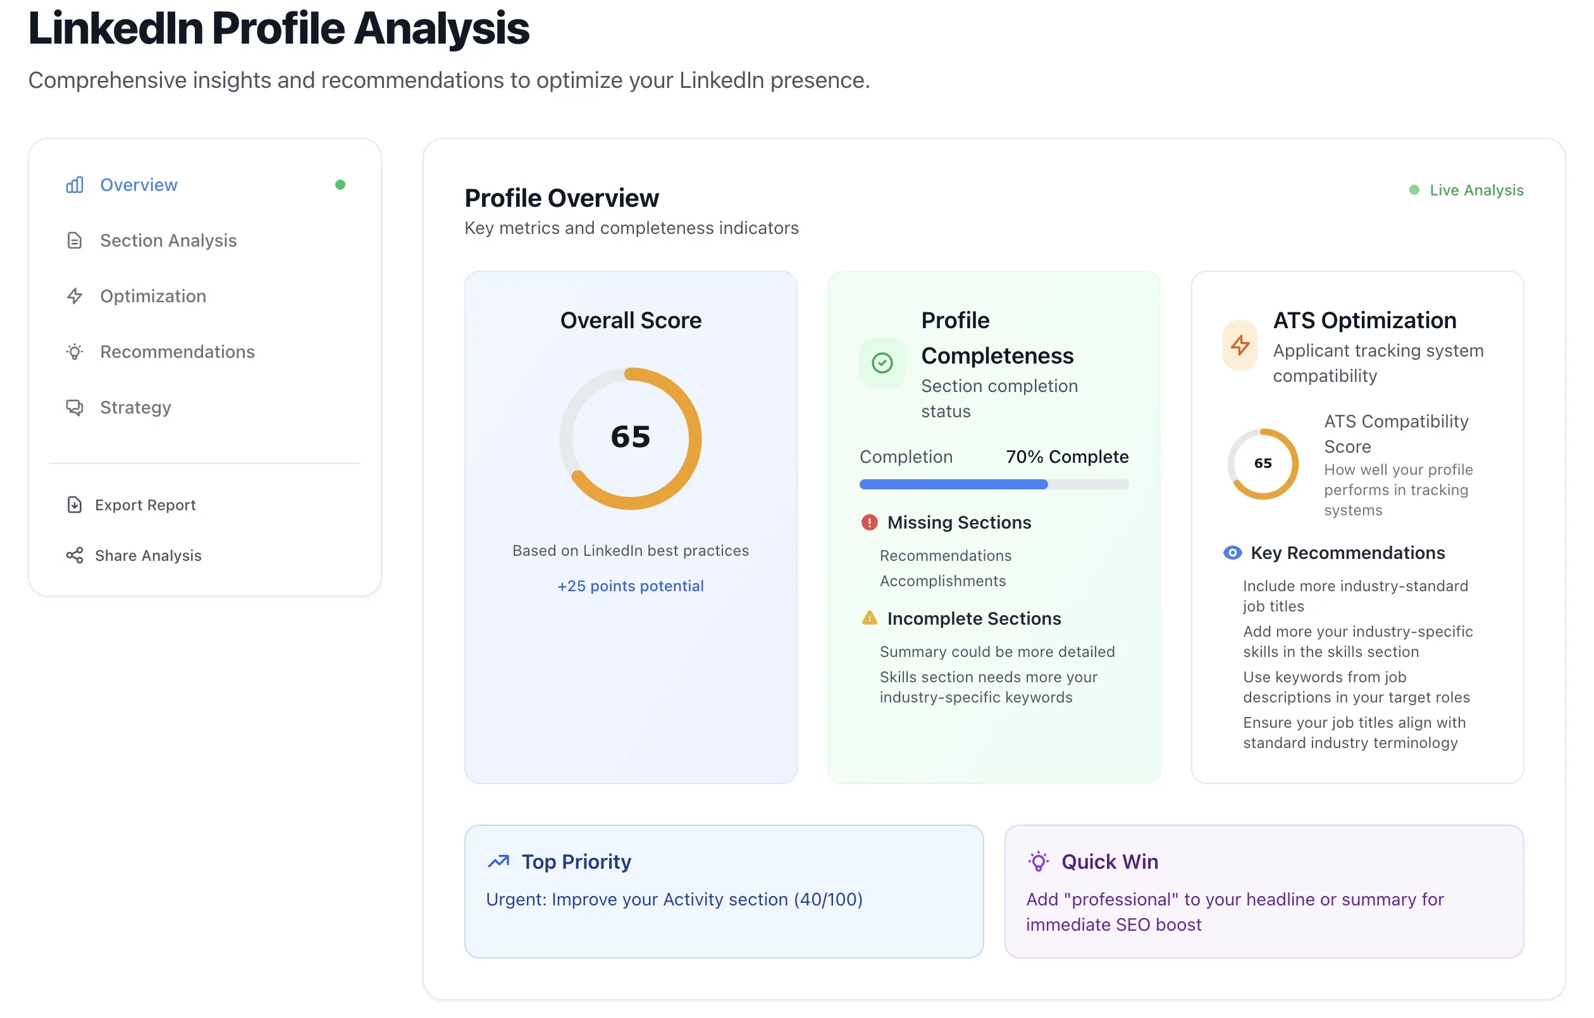Viewport: 1594px width, 1018px height.
Task: Click Export Report button
Action: tap(204, 505)
